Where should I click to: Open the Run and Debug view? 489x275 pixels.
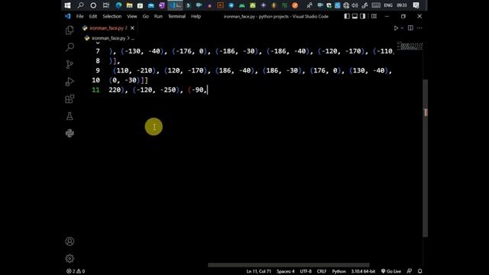[70, 82]
